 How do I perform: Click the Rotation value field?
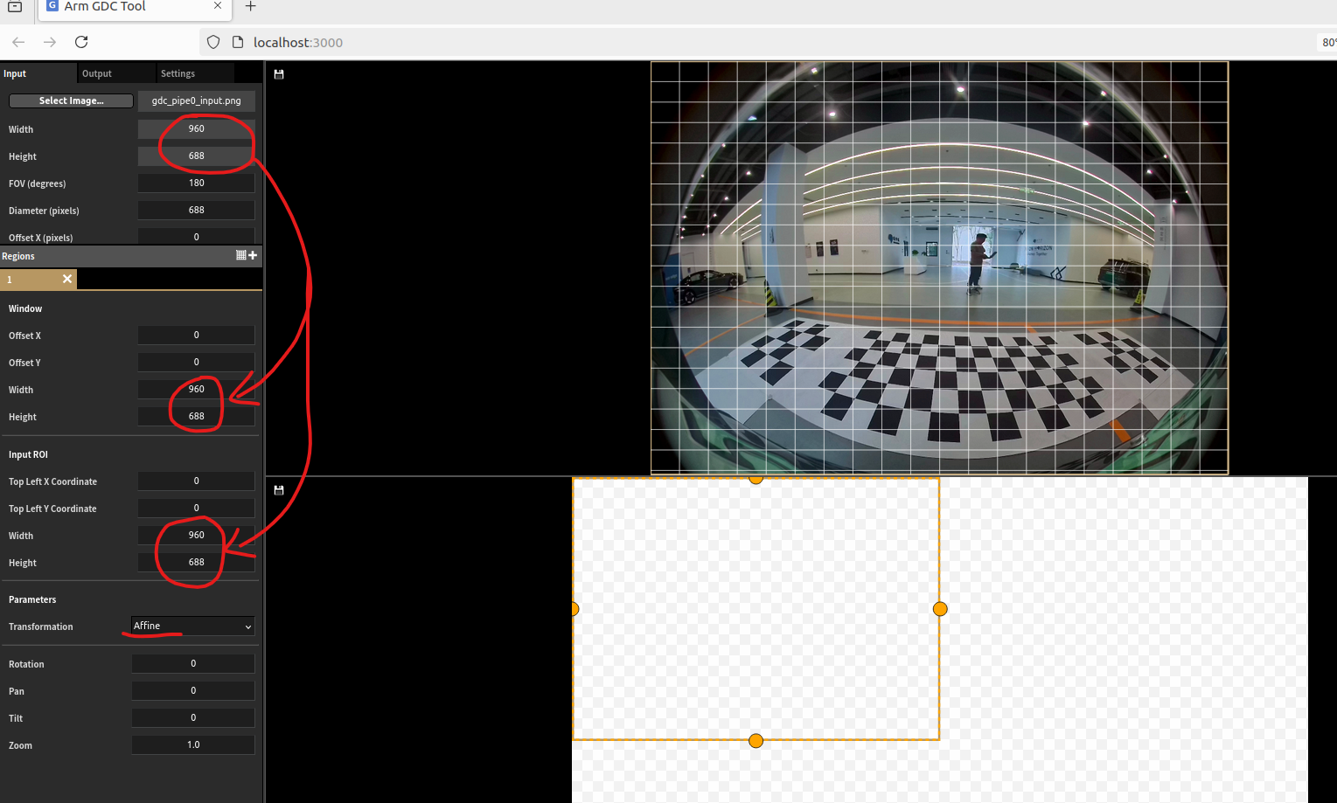(x=193, y=663)
